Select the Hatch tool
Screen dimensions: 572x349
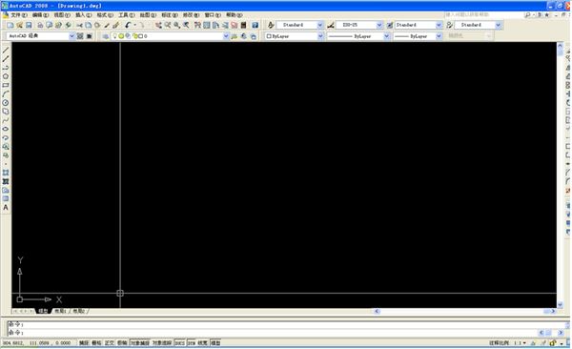6,173
